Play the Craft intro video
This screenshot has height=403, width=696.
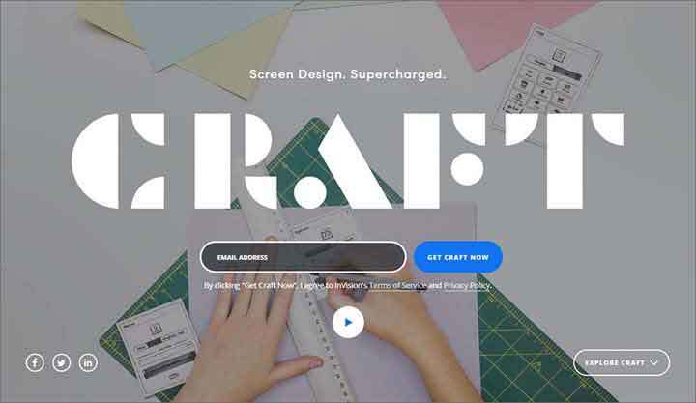point(348,322)
